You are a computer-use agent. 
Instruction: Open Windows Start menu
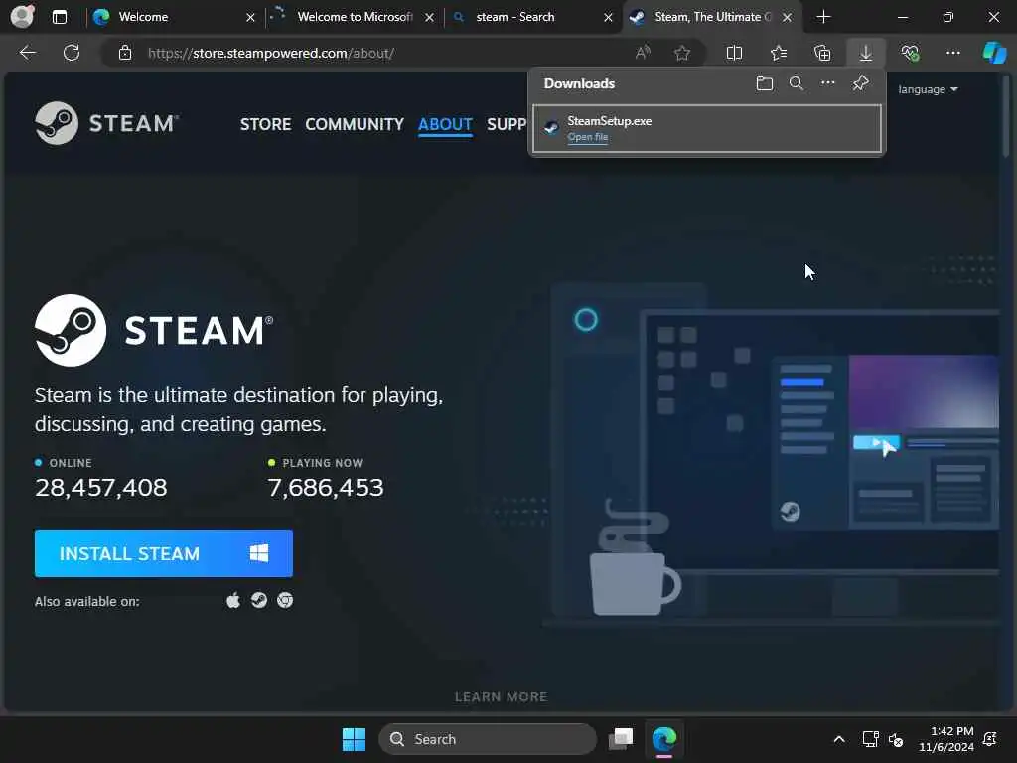tap(355, 739)
